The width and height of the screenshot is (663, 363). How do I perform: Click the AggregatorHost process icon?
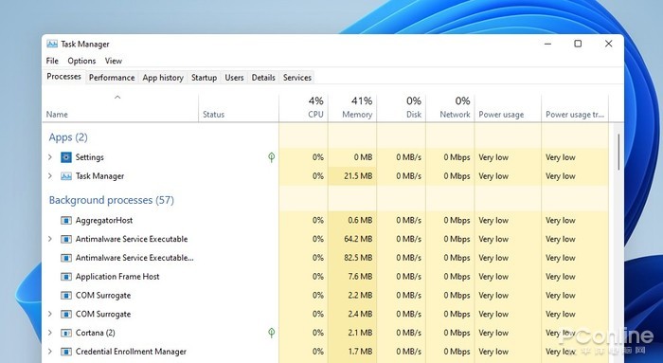(x=66, y=221)
